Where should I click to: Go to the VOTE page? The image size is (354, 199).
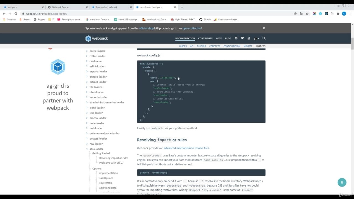click(x=219, y=38)
